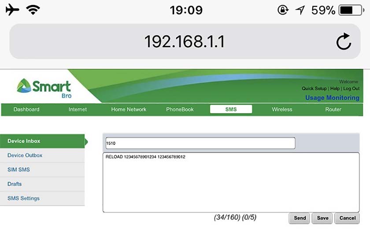Open the Usage Monitoring link
Viewport: 370px width, 240px height.
coord(332,98)
